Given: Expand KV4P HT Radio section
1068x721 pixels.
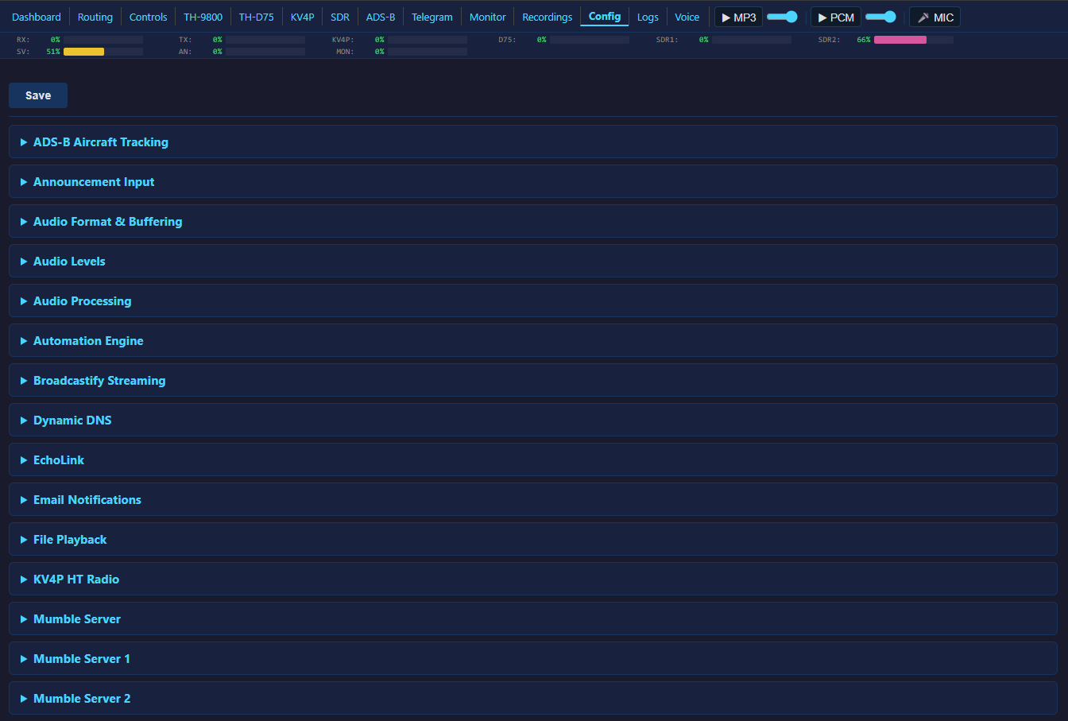Looking at the screenshot, I should pos(533,580).
